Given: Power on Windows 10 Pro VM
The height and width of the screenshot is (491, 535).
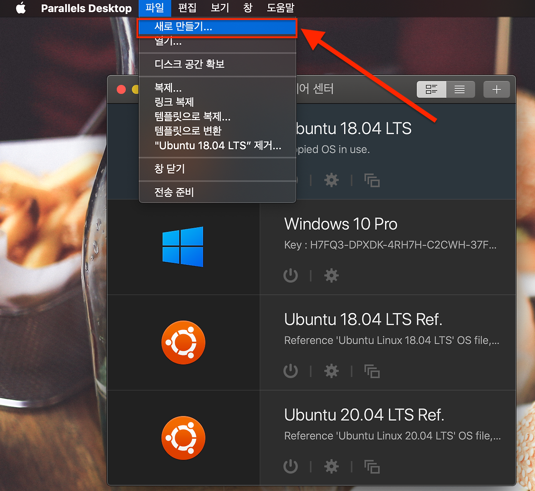Looking at the screenshot, I should click(x=290, y=276).
